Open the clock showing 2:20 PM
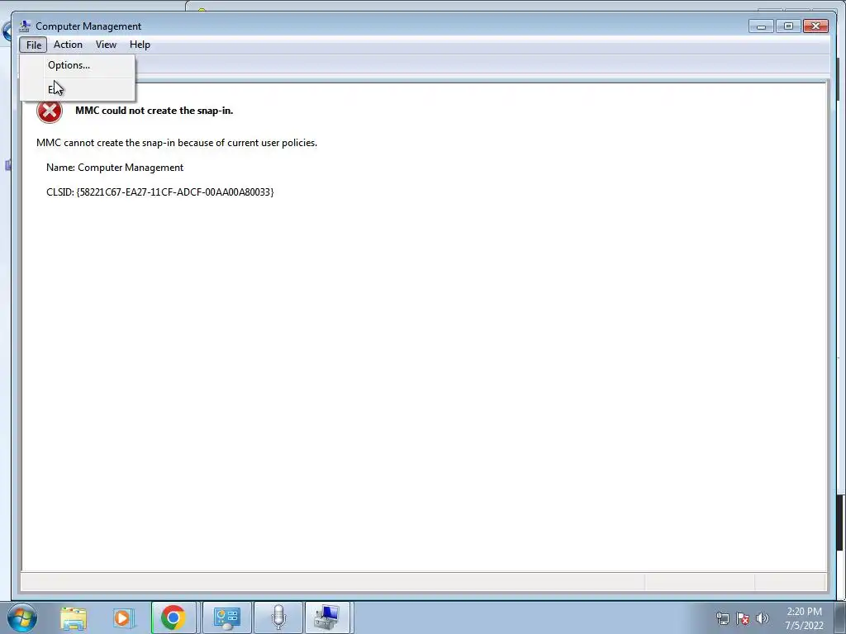 coord(804,618)
